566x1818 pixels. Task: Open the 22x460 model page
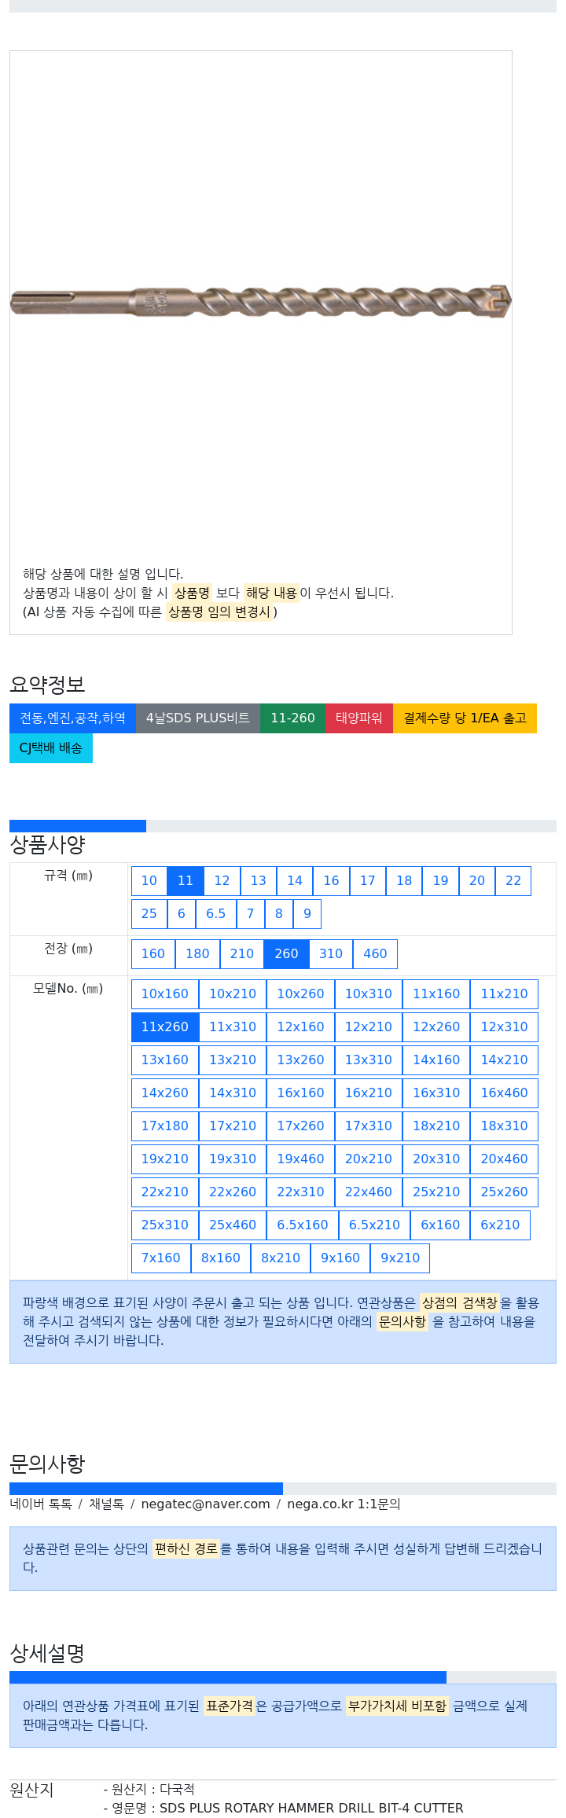pyautogui.click(x=369, y=1192)
